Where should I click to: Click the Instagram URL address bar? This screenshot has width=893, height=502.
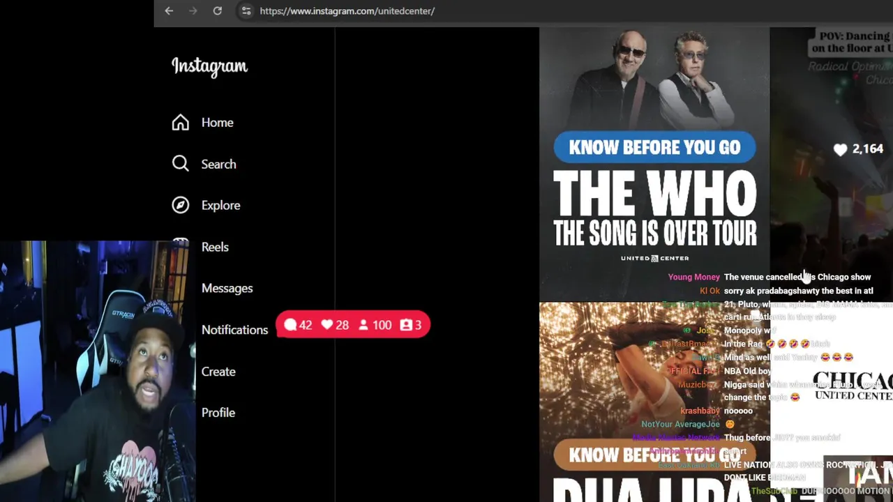[x=347, y=11]
